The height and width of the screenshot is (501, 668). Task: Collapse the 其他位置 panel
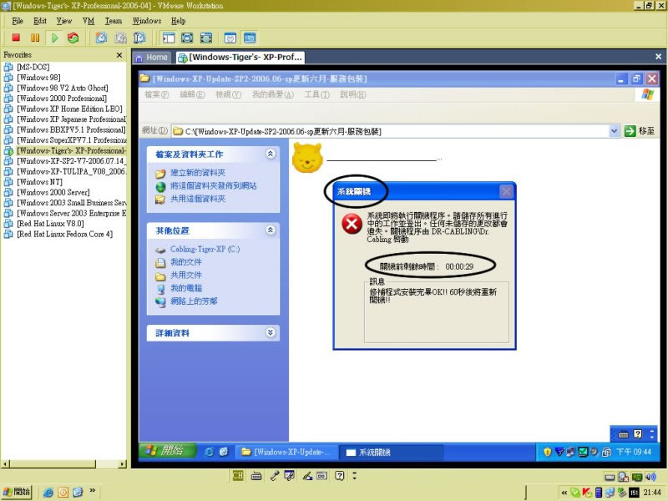270,230
